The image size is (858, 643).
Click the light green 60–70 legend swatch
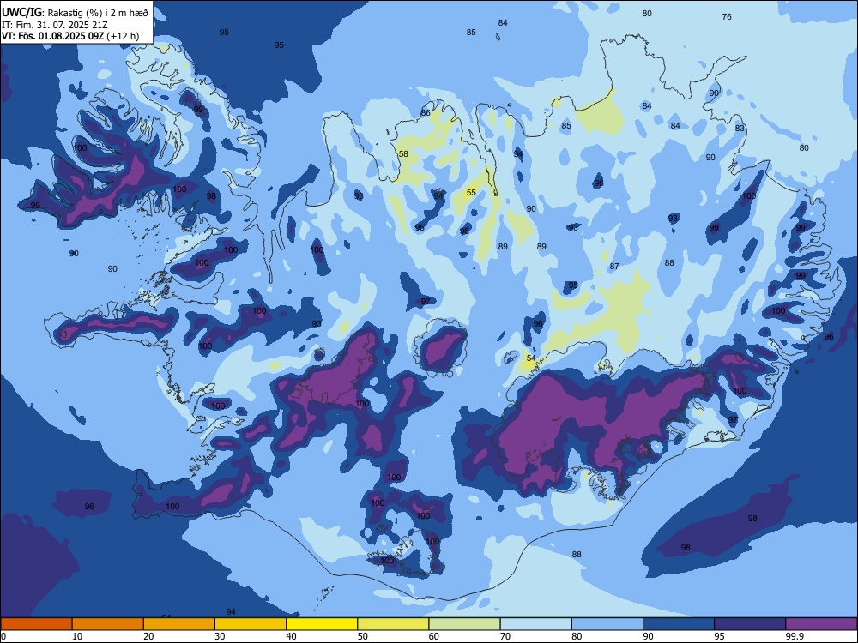(464, 624)
